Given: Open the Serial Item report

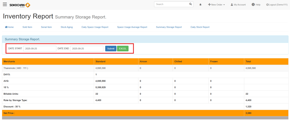Looking at the screenshot, I should (x=46, y=27).
